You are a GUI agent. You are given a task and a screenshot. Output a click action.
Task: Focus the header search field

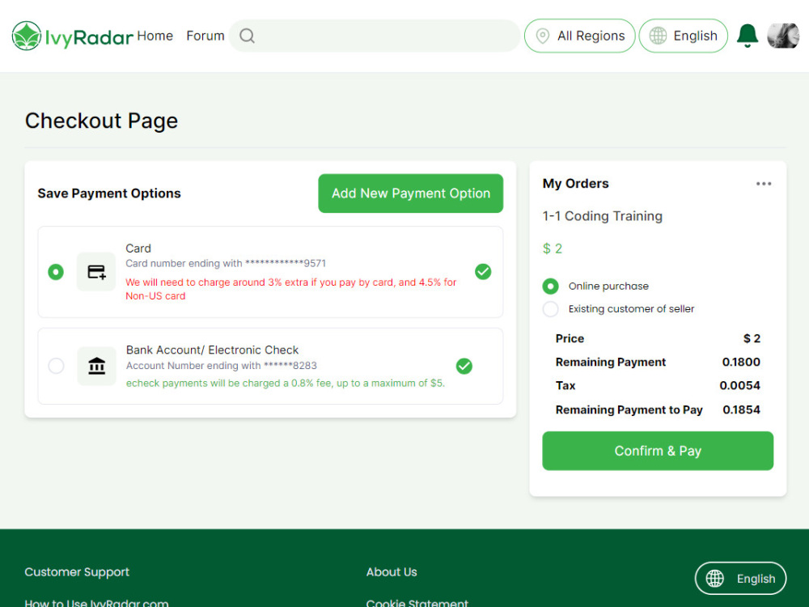tap(375, 36)
